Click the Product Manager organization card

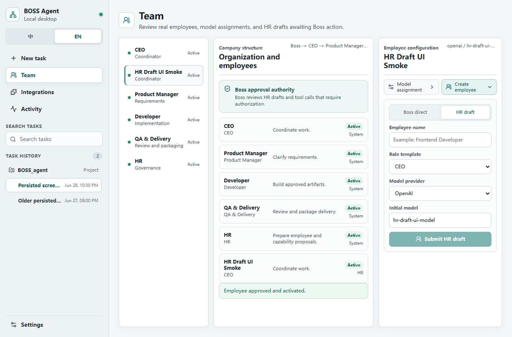click(293, 157)
